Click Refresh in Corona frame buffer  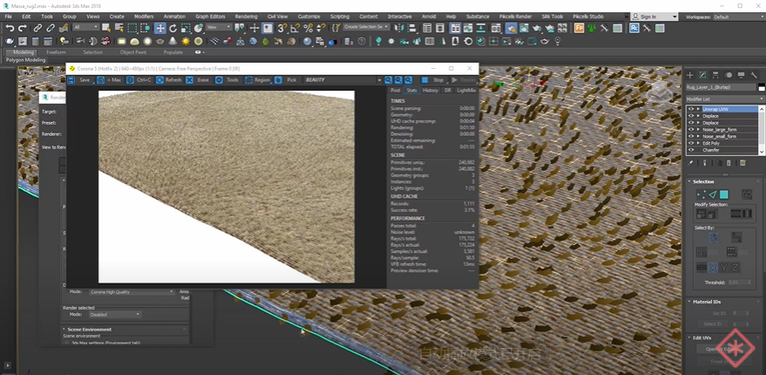169,79
